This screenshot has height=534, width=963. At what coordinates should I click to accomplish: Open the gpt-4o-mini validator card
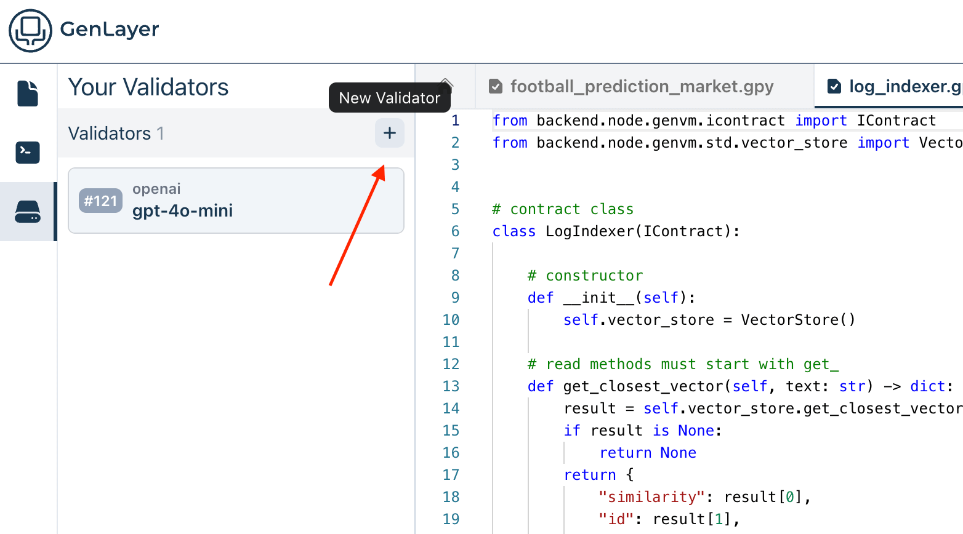pos(236,201)
